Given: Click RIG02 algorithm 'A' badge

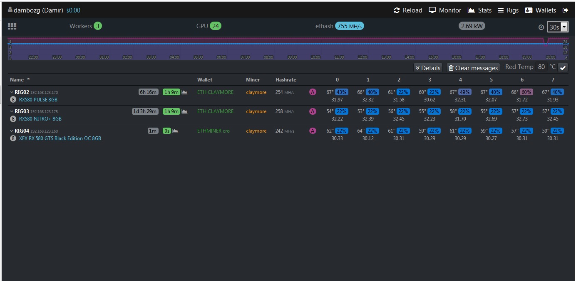Looking at the screenshot, I should pos(313,92).
